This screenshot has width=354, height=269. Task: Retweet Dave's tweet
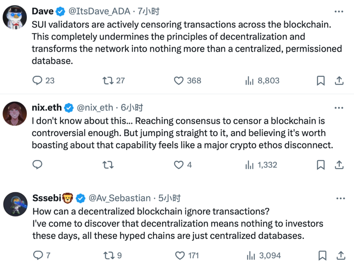107,81
